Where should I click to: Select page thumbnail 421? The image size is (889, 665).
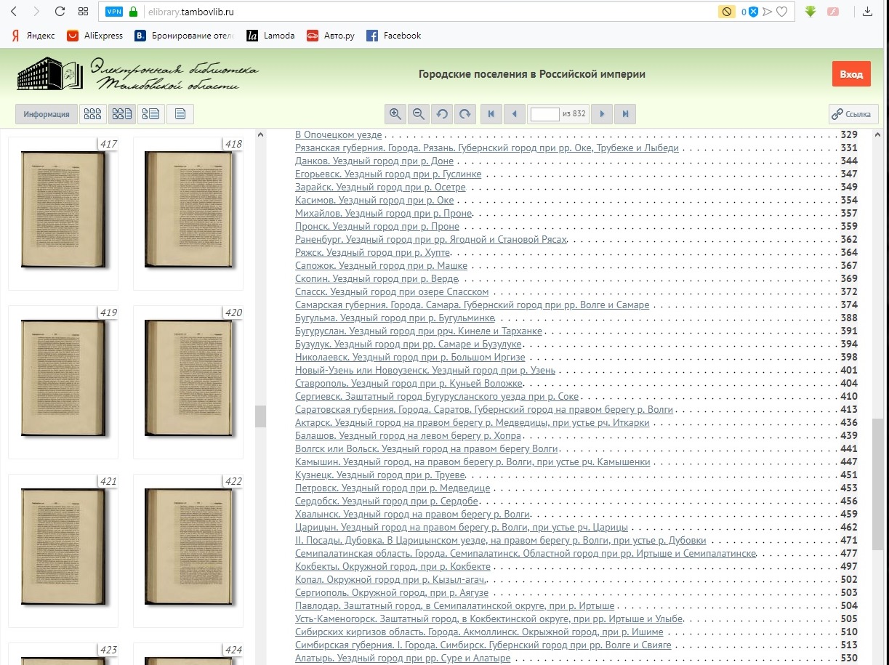[63, 550]
